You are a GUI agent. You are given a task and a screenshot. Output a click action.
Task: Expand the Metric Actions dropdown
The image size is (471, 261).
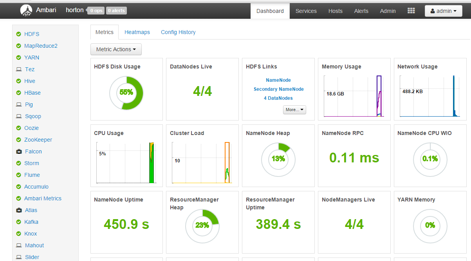click(116, 49)
